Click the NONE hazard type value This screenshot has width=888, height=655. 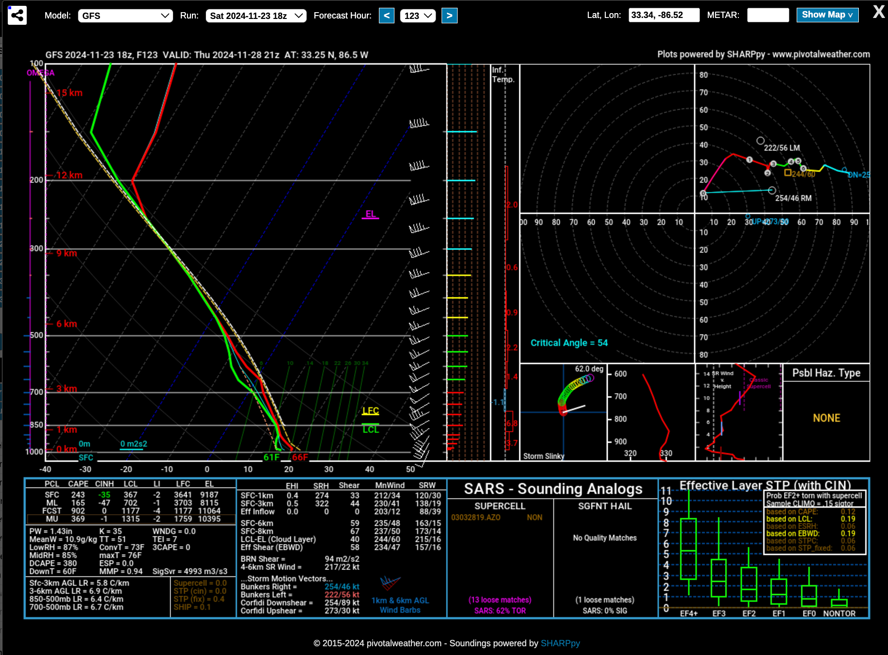[x=826, y=418]
